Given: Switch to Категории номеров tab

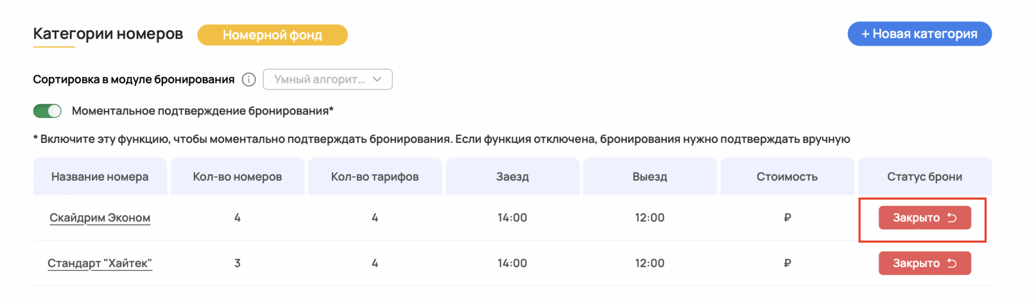Looking at the screenshot, I should tap(108, 34).
